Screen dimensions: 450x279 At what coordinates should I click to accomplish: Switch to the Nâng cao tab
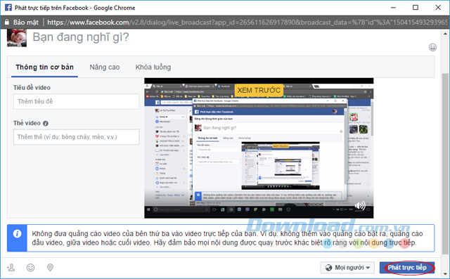pos(105,67)
